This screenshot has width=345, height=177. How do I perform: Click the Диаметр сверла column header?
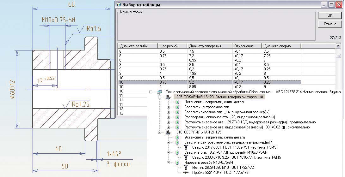point(281,46)
